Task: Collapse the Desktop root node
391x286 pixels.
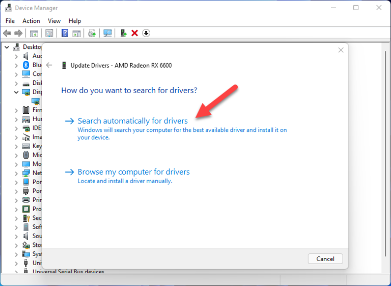Action: 7,47
